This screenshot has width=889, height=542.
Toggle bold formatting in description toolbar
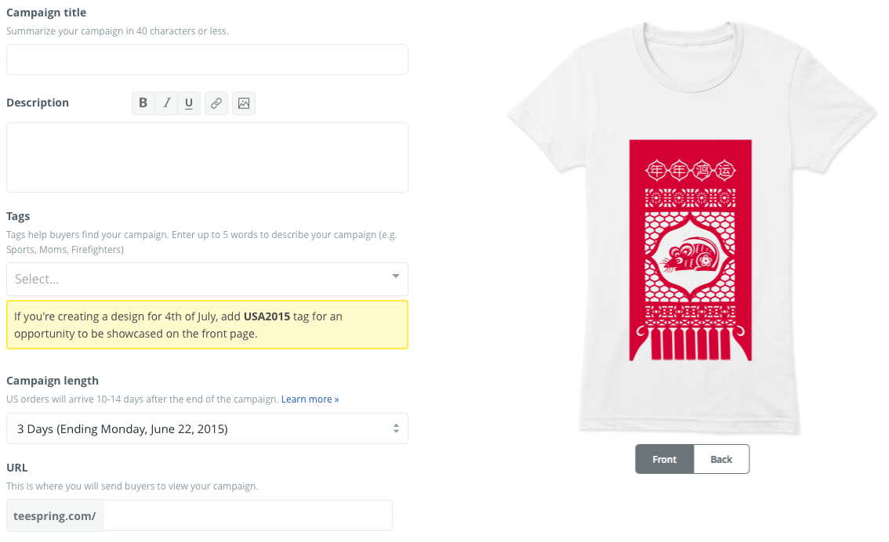(x=143, y=103)
